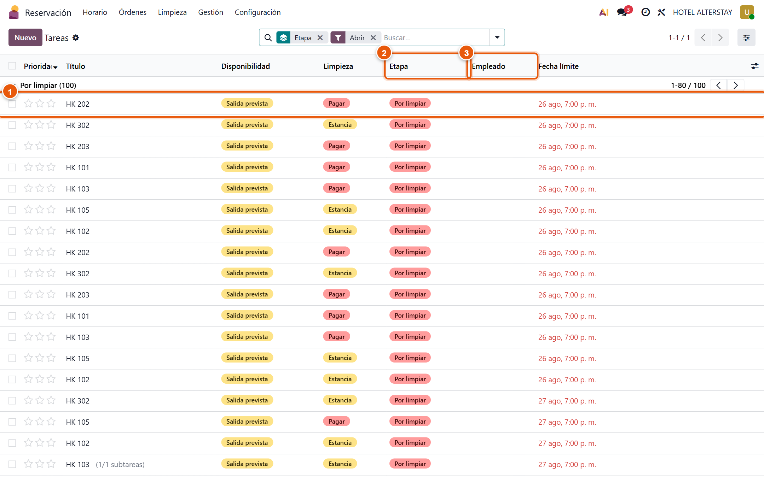
Task: Go to the previous page of records
Action: tap(703, 38)
